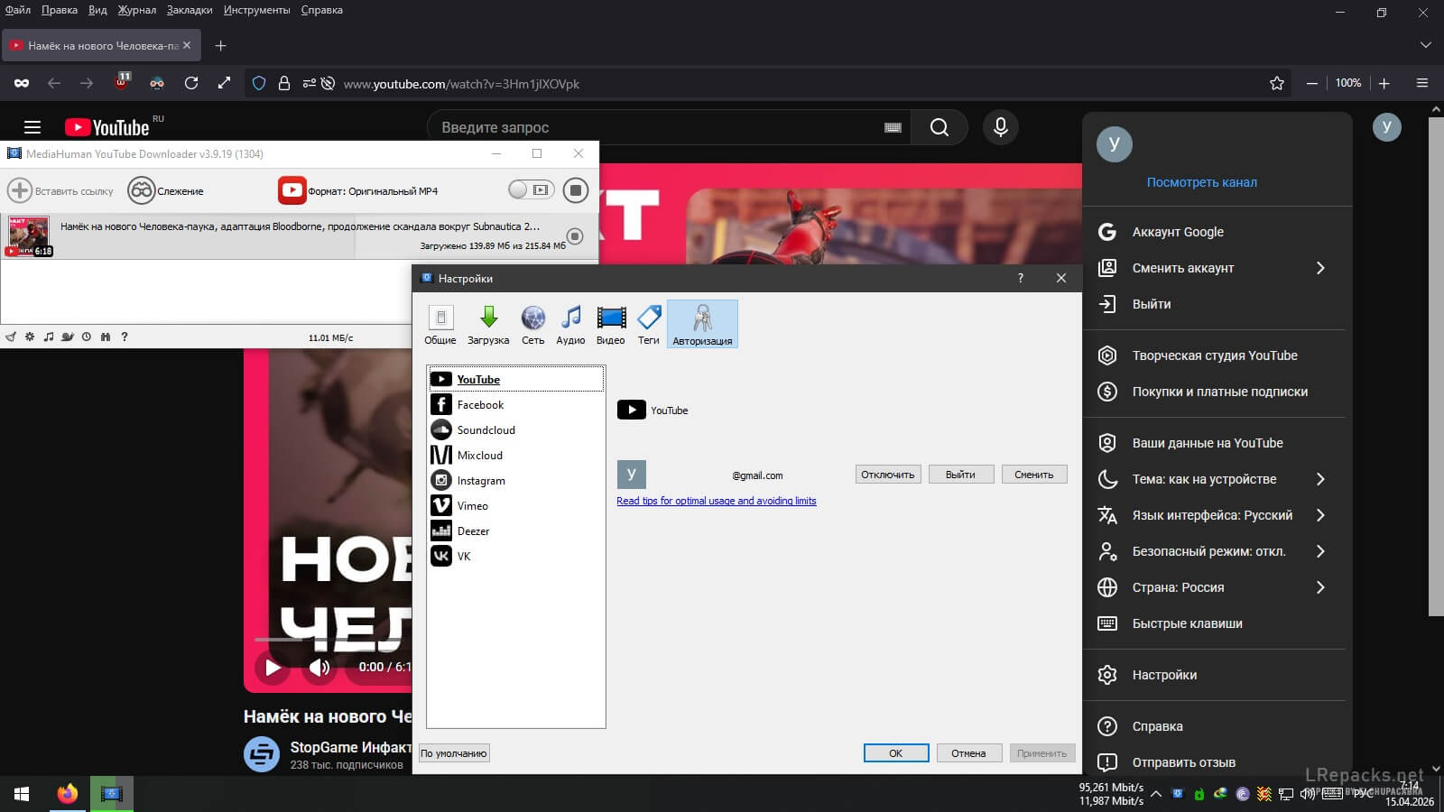Click YouTube voice search microphone icon

[1000, 127]
